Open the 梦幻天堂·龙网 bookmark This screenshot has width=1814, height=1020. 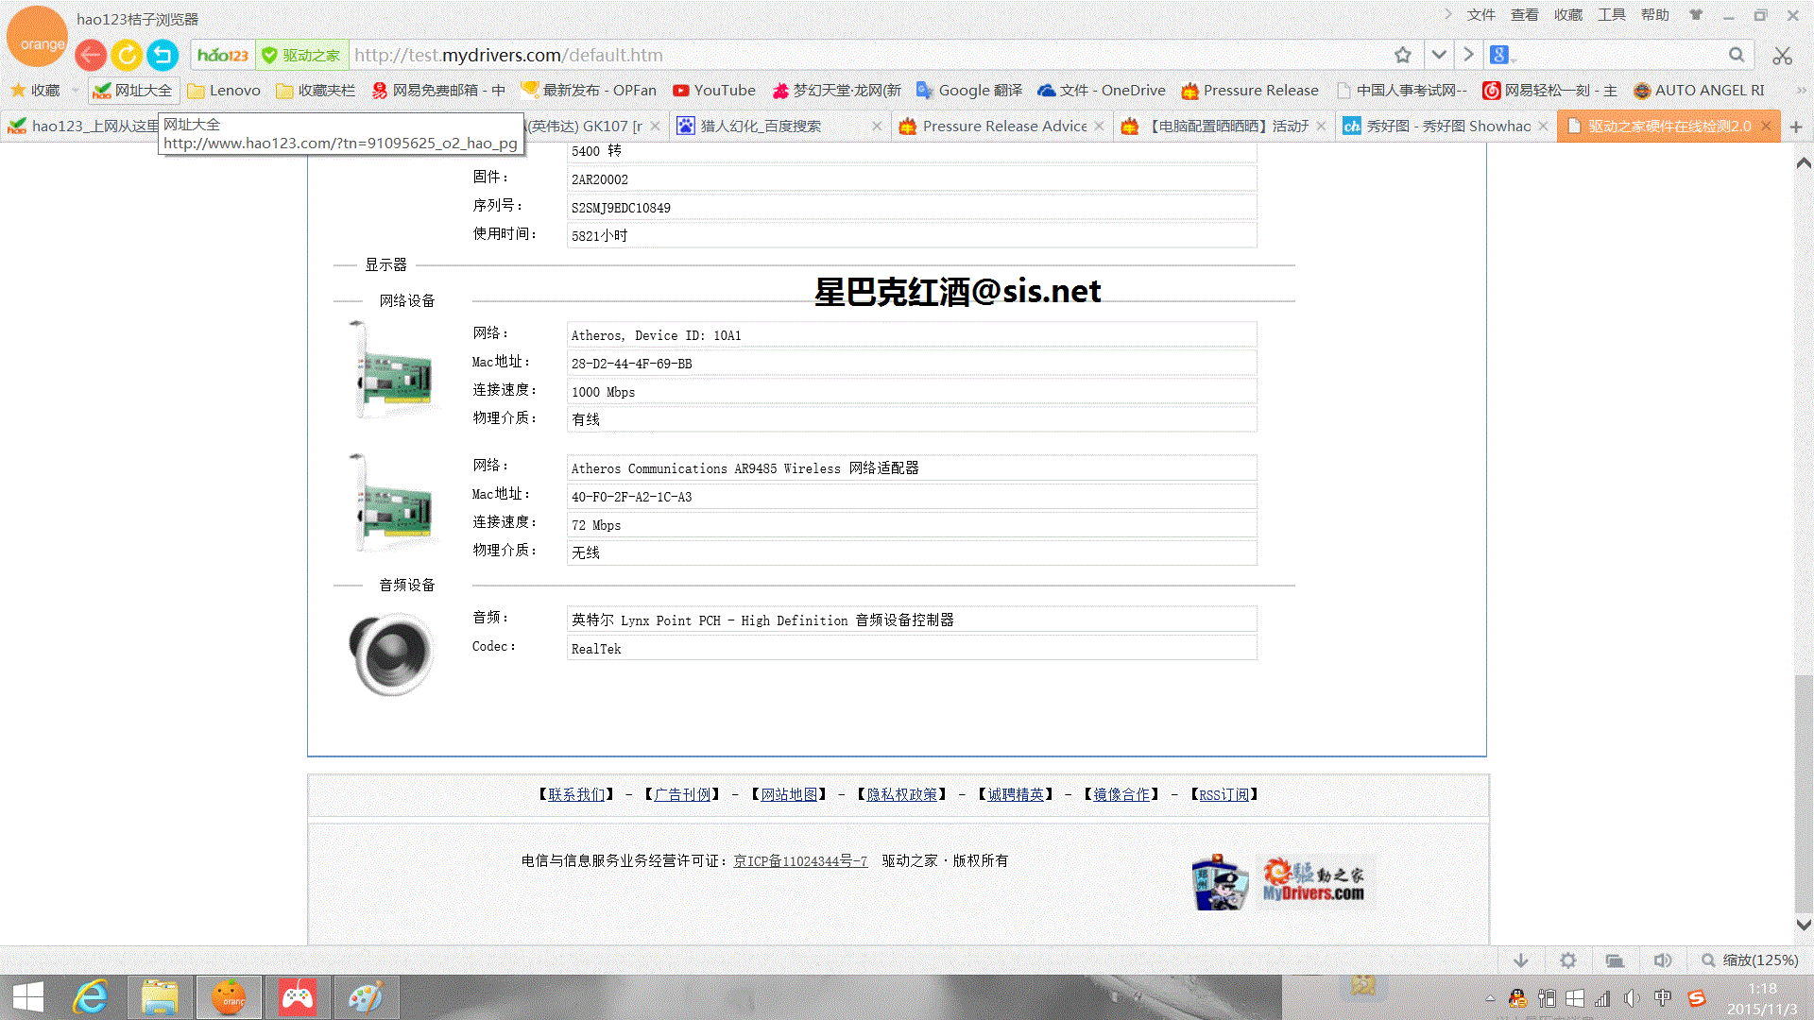(x=837, y=91)
